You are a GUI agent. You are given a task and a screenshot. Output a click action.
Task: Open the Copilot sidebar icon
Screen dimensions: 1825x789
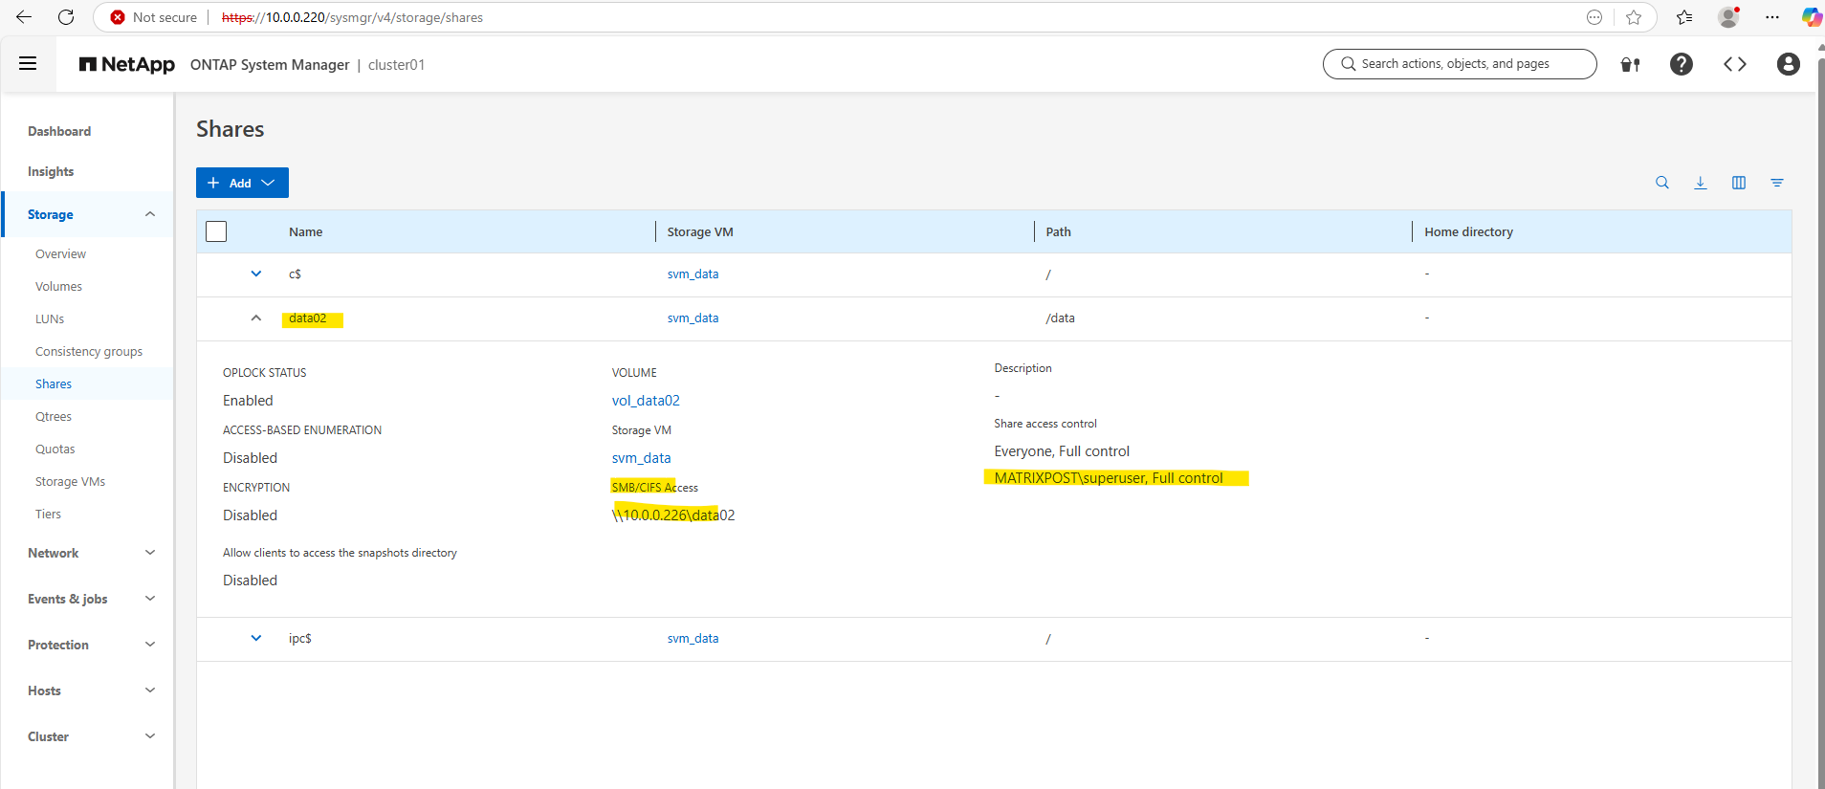[1811, 17]
